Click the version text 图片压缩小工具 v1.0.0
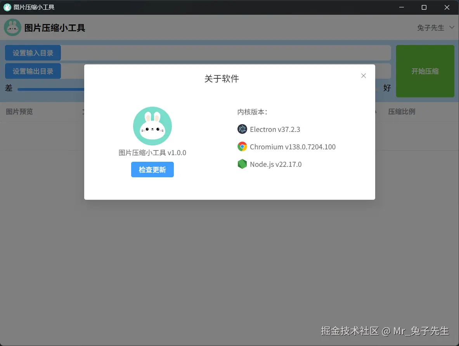This screenshot has height=346, width=459. (152, 152)
